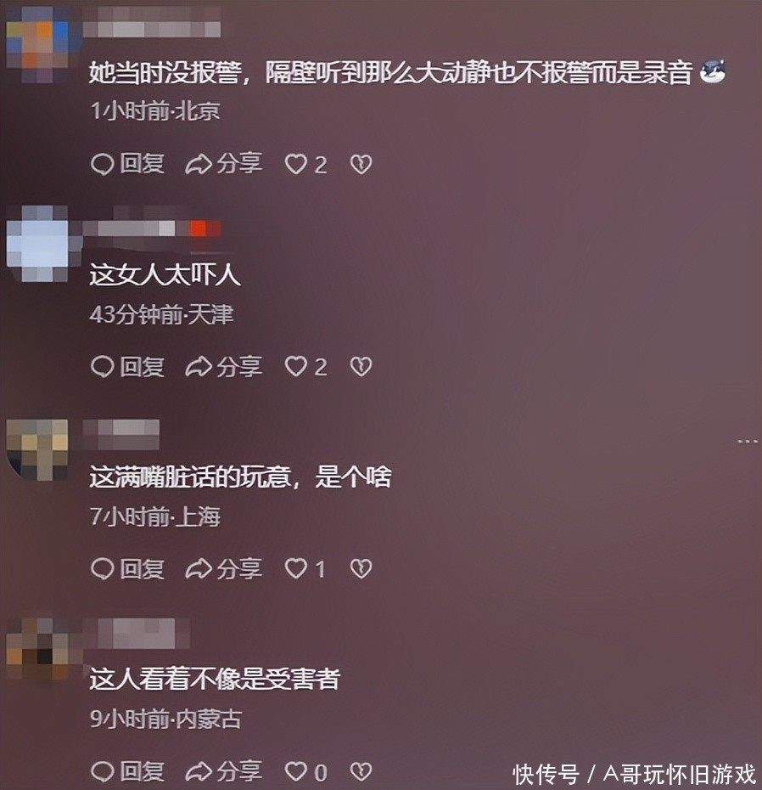Share the 这女人太吓人 comment
Viewport: 762px width, 790px height.
click(223, 366)
